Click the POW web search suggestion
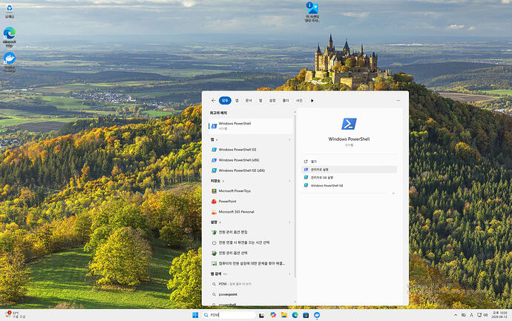The image size is (512, 321). 251,284
